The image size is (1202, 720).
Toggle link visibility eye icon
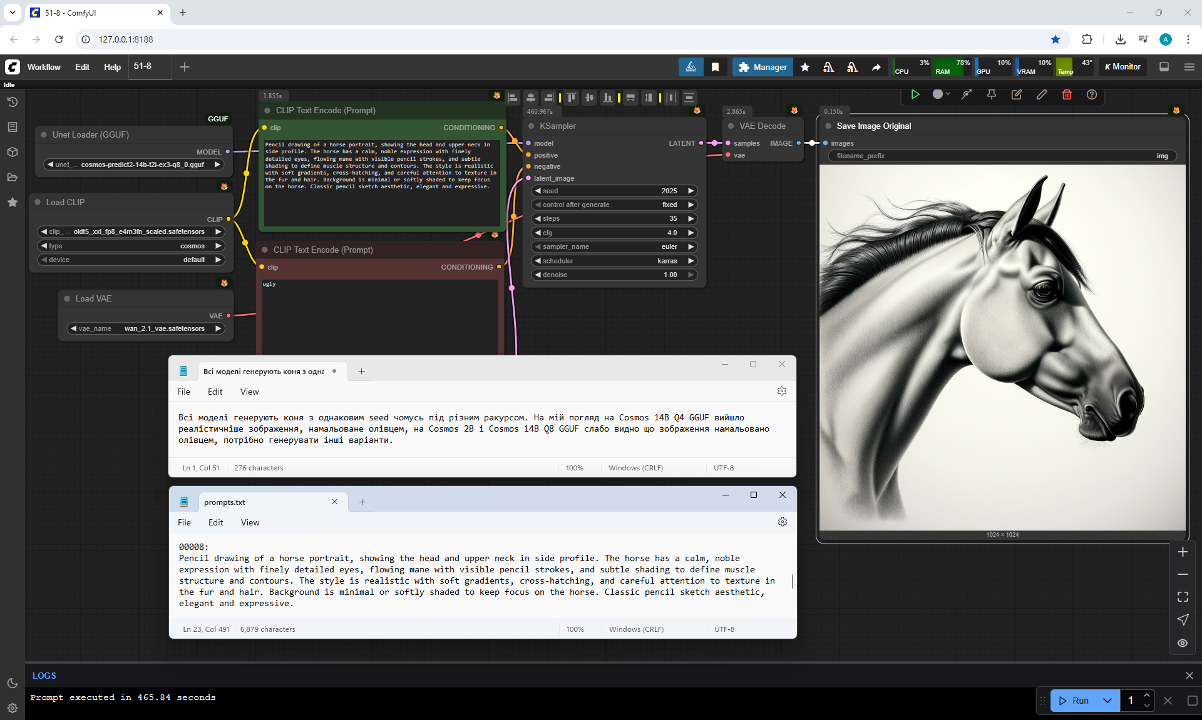tap(1182, 642)
